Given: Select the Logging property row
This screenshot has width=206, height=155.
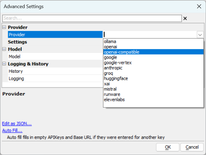Looking at the screenshot, I should [x=55, y=78].
